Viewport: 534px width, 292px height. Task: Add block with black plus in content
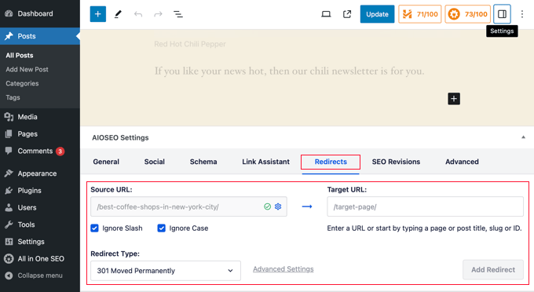454,99
